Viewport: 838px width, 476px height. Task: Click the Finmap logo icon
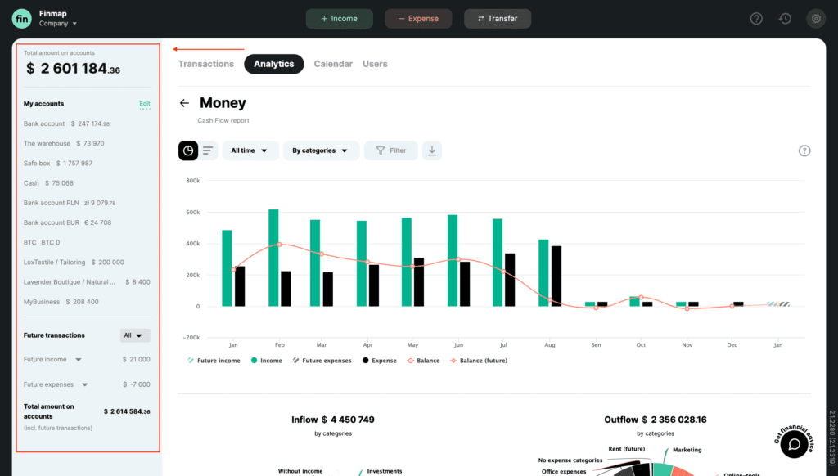coord(21,18)
